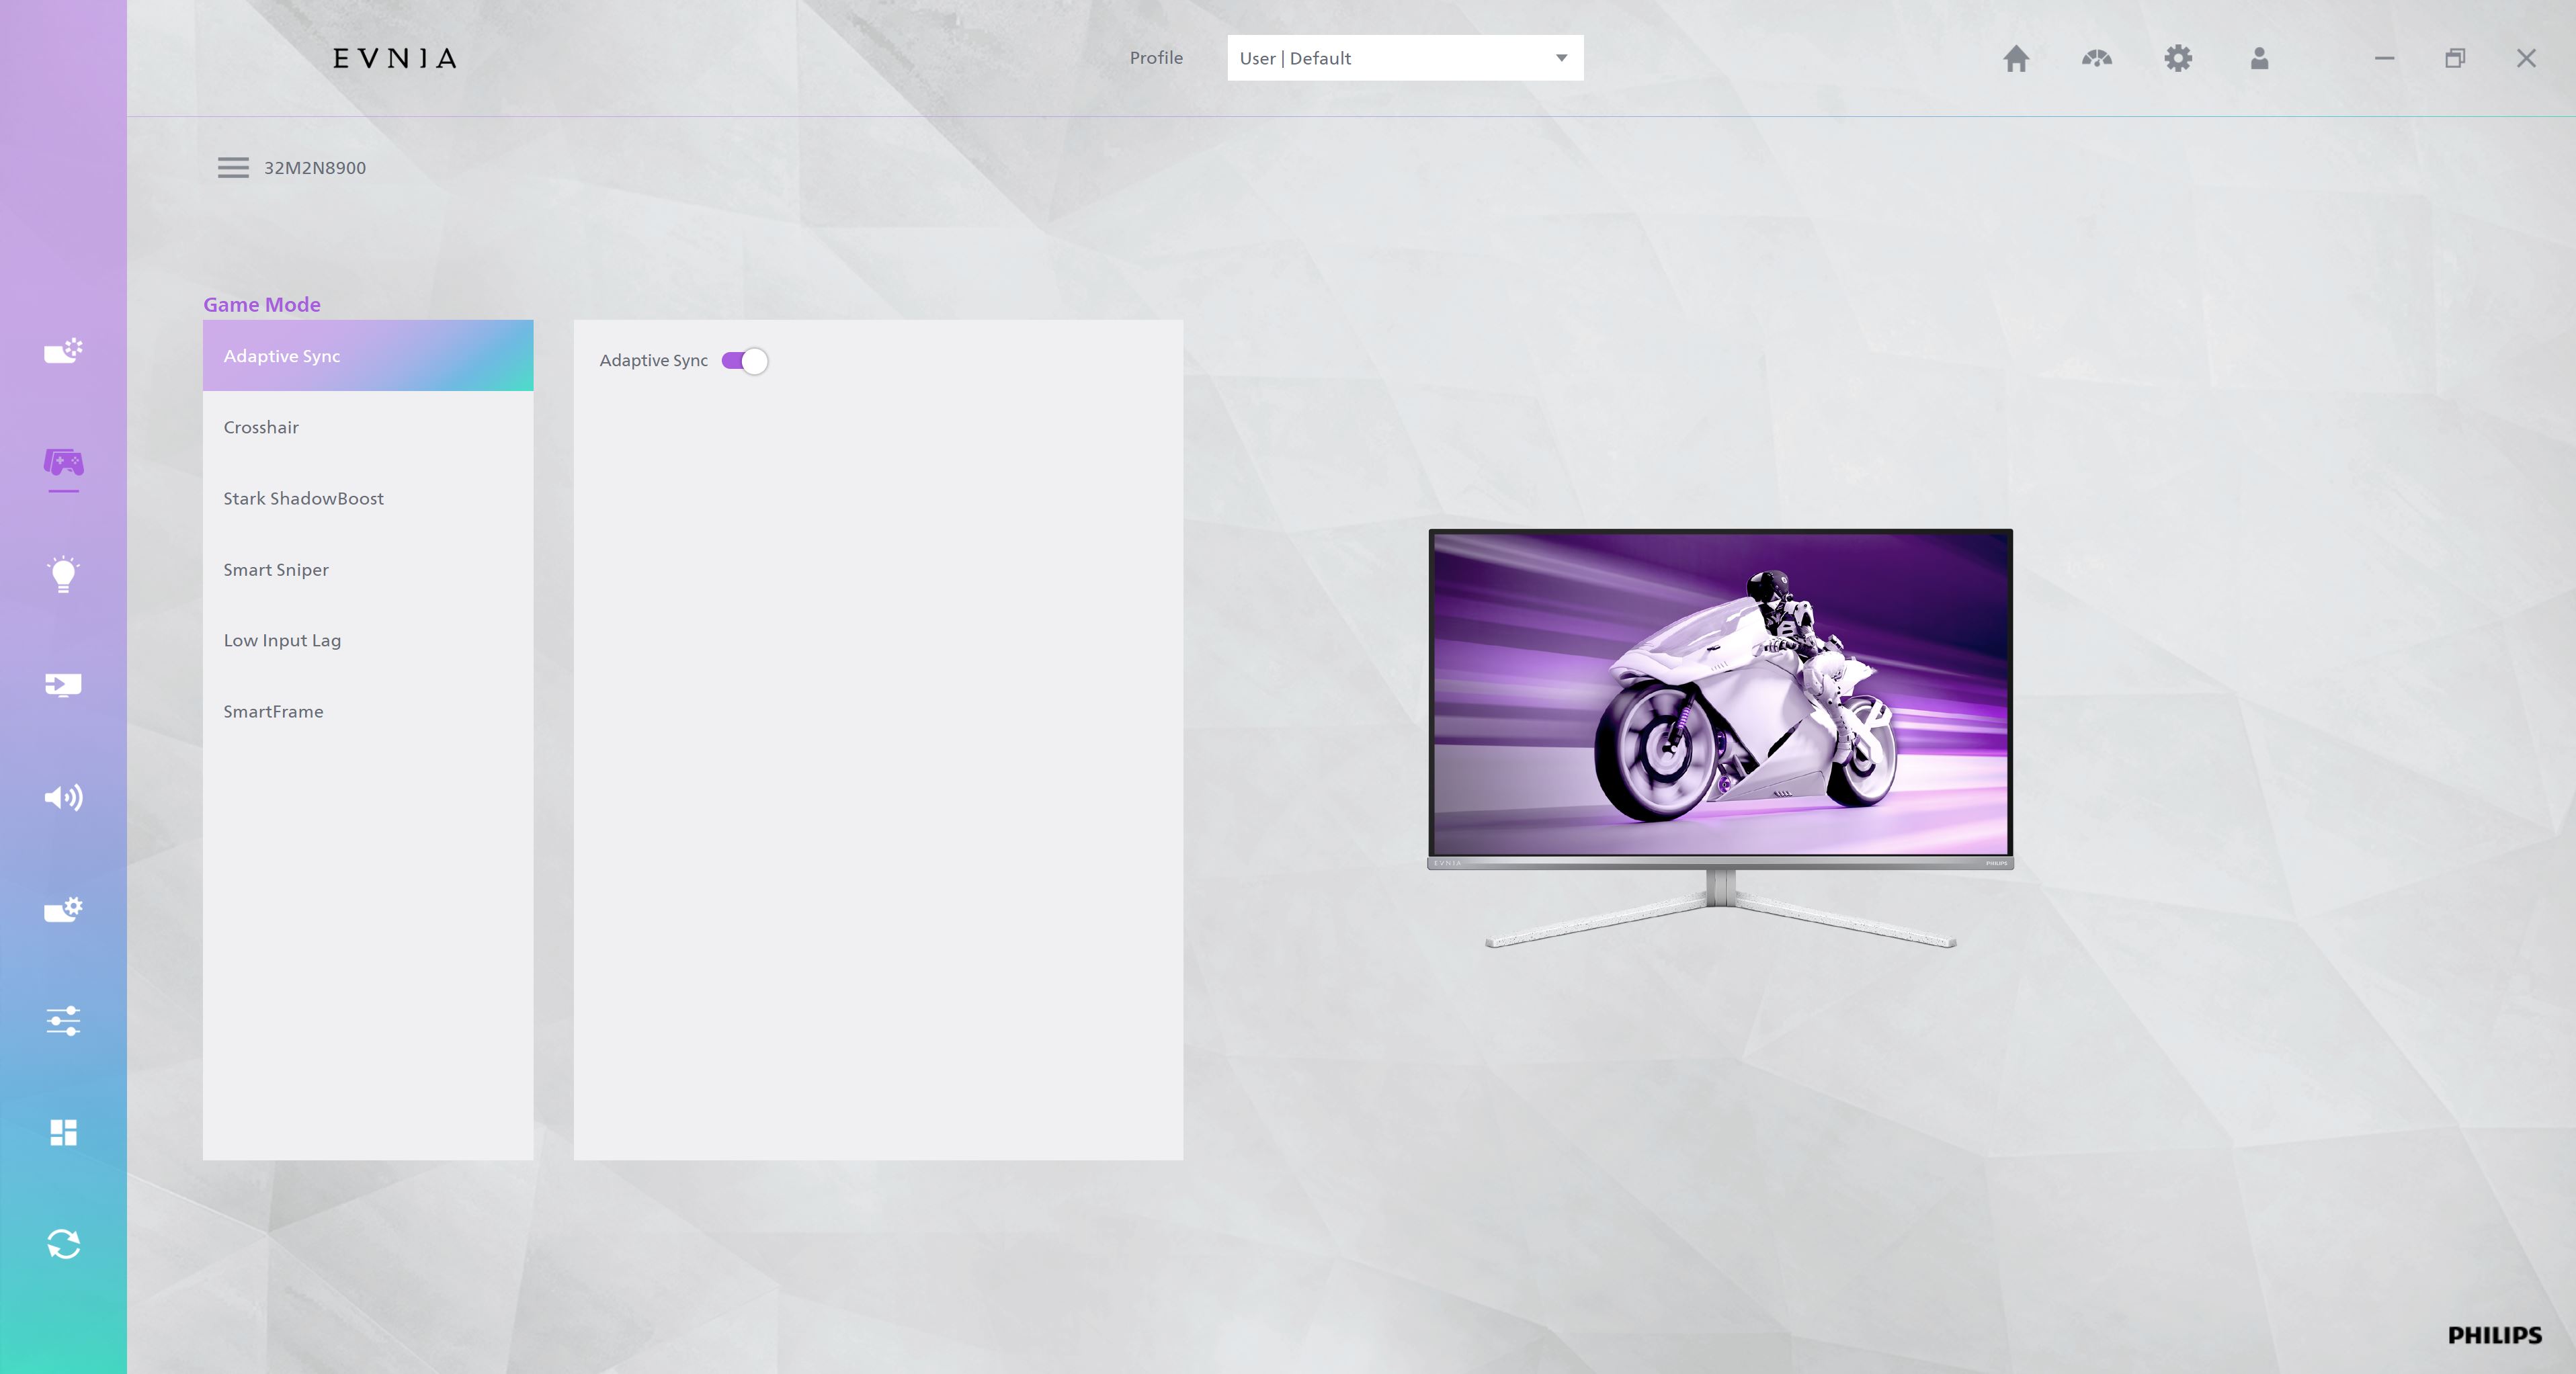Disable the Adaptive Sync toggle
Viewport: 2576px width, 1374px height.
[x=745, y=361]
